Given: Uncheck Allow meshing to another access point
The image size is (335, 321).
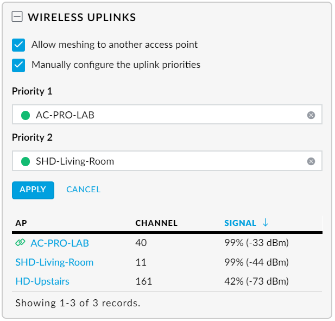Looking at the screenshot, I should point(19,45).
